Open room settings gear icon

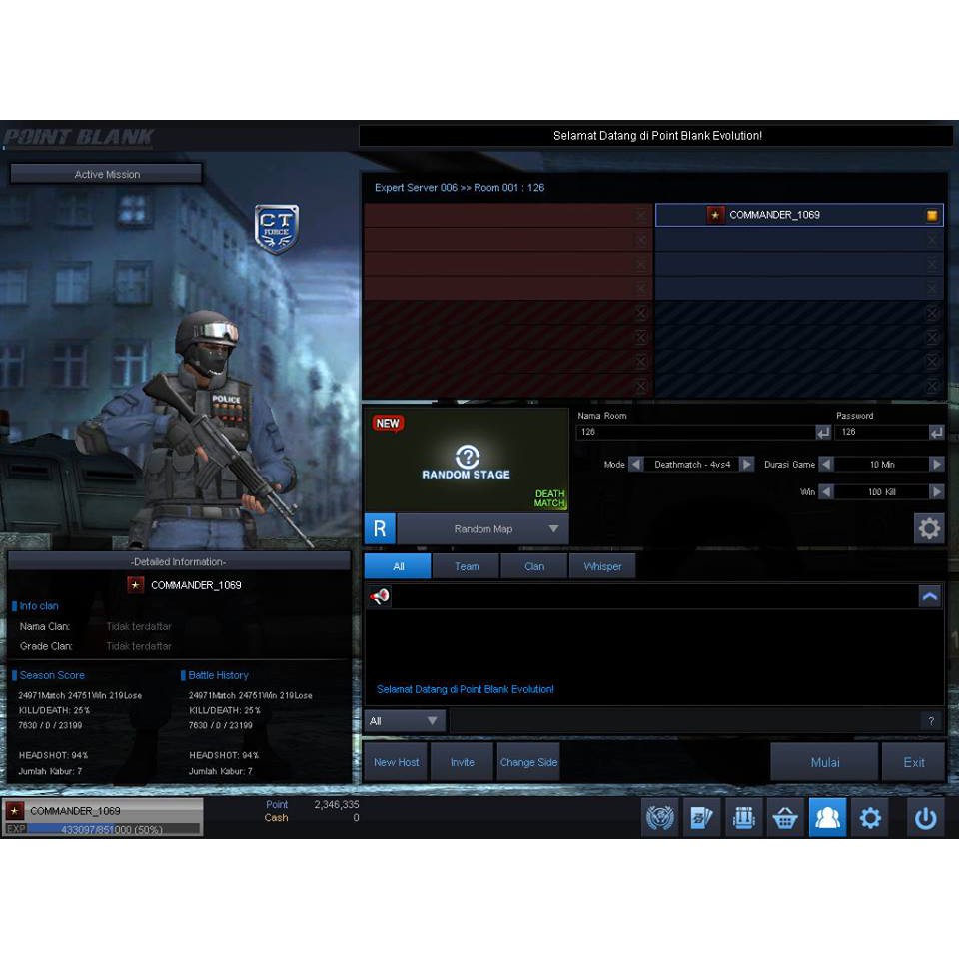[x=929, y=528]
